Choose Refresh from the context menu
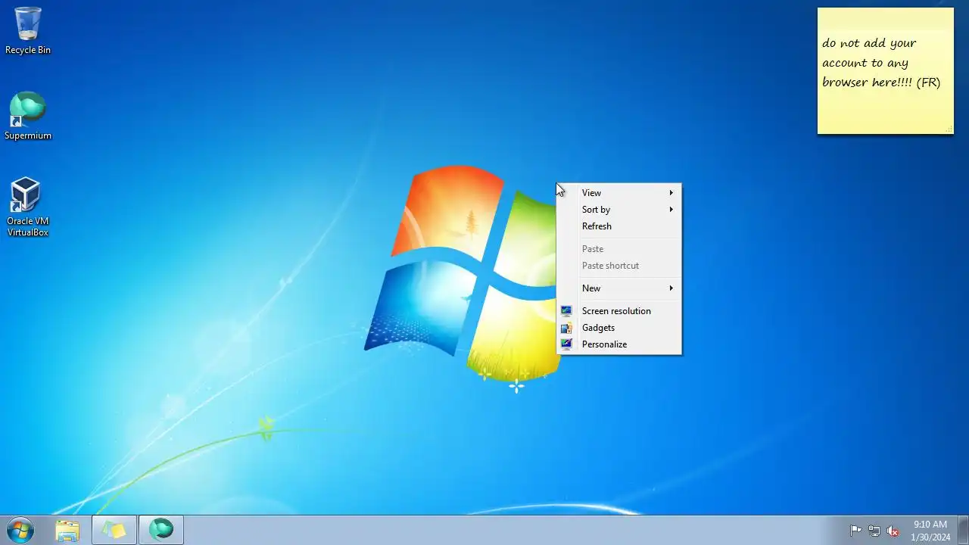This screenshot has height=545, width=969. pyautogui.click(x=619, y=226)
